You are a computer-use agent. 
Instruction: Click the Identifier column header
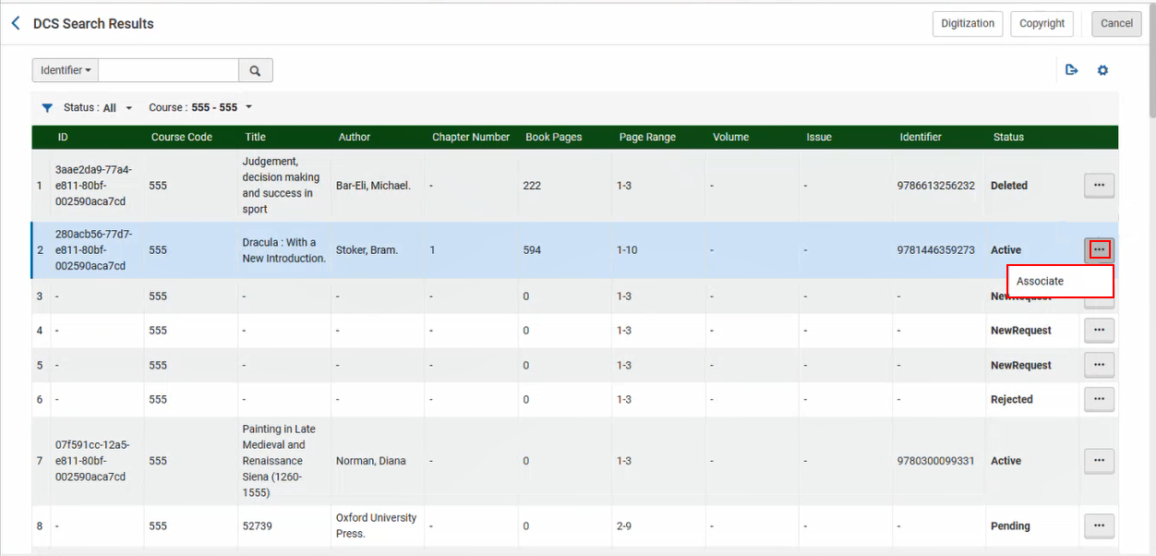pyautogui.click(x=921, y=138)
